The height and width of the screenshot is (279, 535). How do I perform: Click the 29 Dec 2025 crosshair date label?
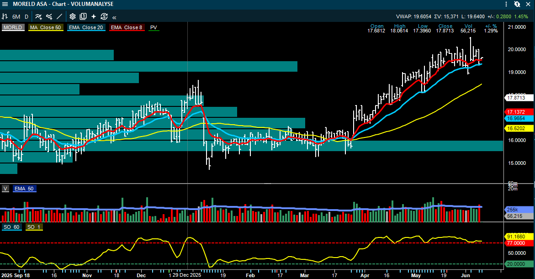point(187,275)
